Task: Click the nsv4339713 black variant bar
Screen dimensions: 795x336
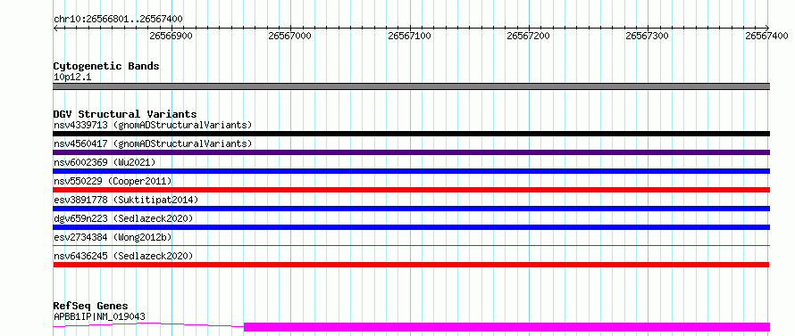Action: (x=411, y=134)
